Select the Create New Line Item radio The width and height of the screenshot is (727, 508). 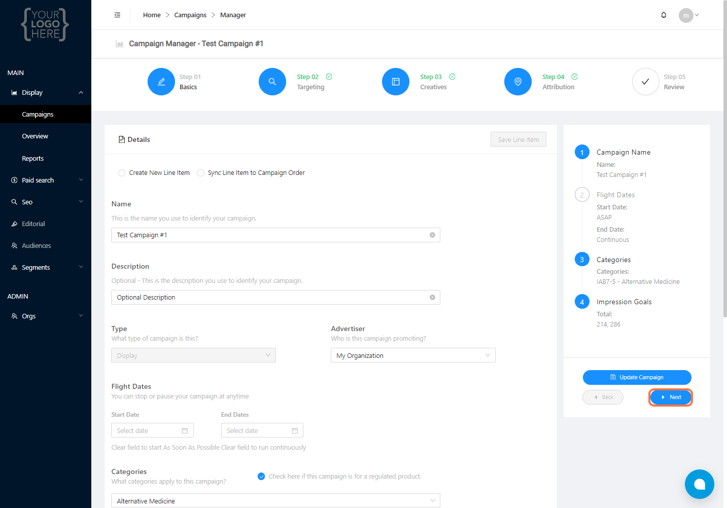tap(122, 173)
